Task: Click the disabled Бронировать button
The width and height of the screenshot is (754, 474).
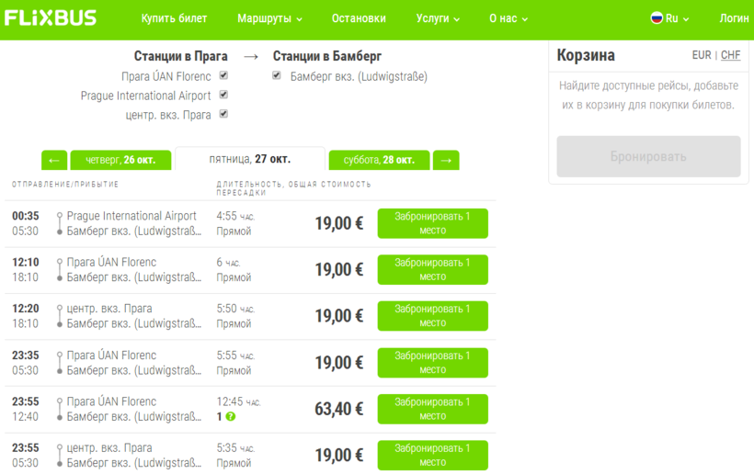Action: 648,156
